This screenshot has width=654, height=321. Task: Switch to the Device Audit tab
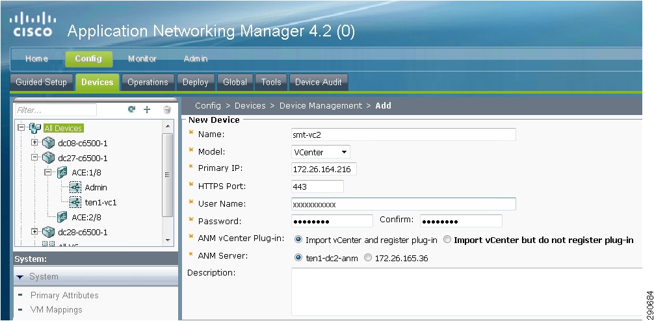(319, 82)
